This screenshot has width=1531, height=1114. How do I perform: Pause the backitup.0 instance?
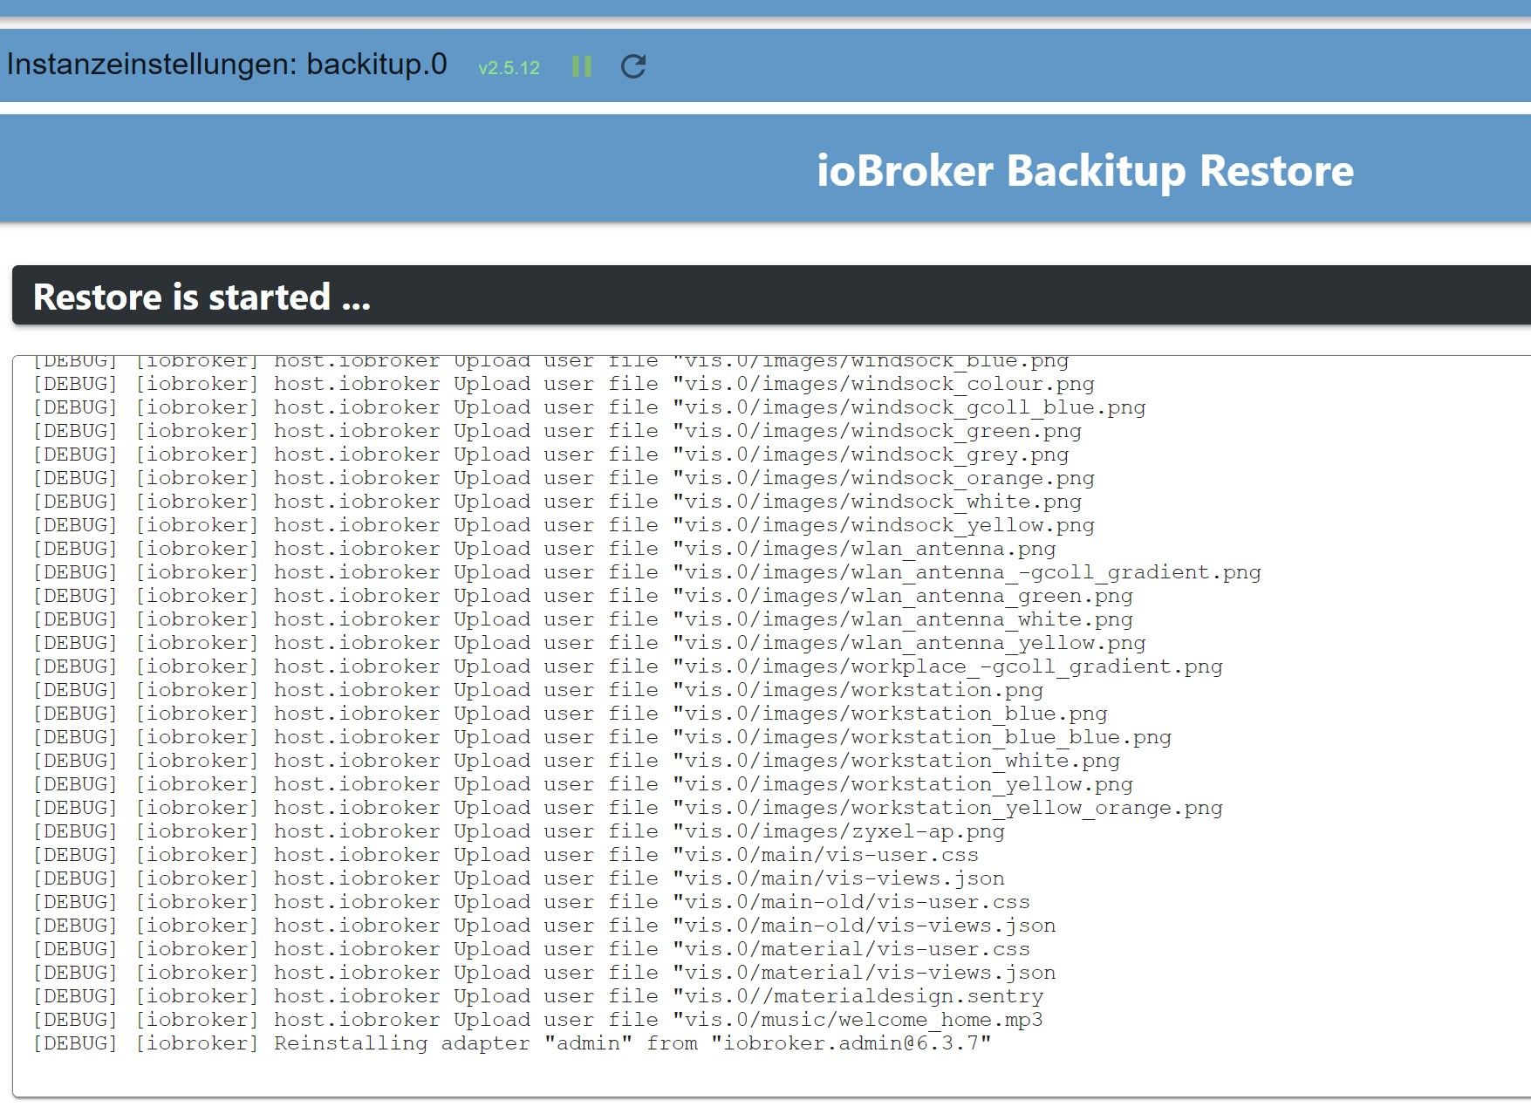pyautogui.click(x=582, y=66)
